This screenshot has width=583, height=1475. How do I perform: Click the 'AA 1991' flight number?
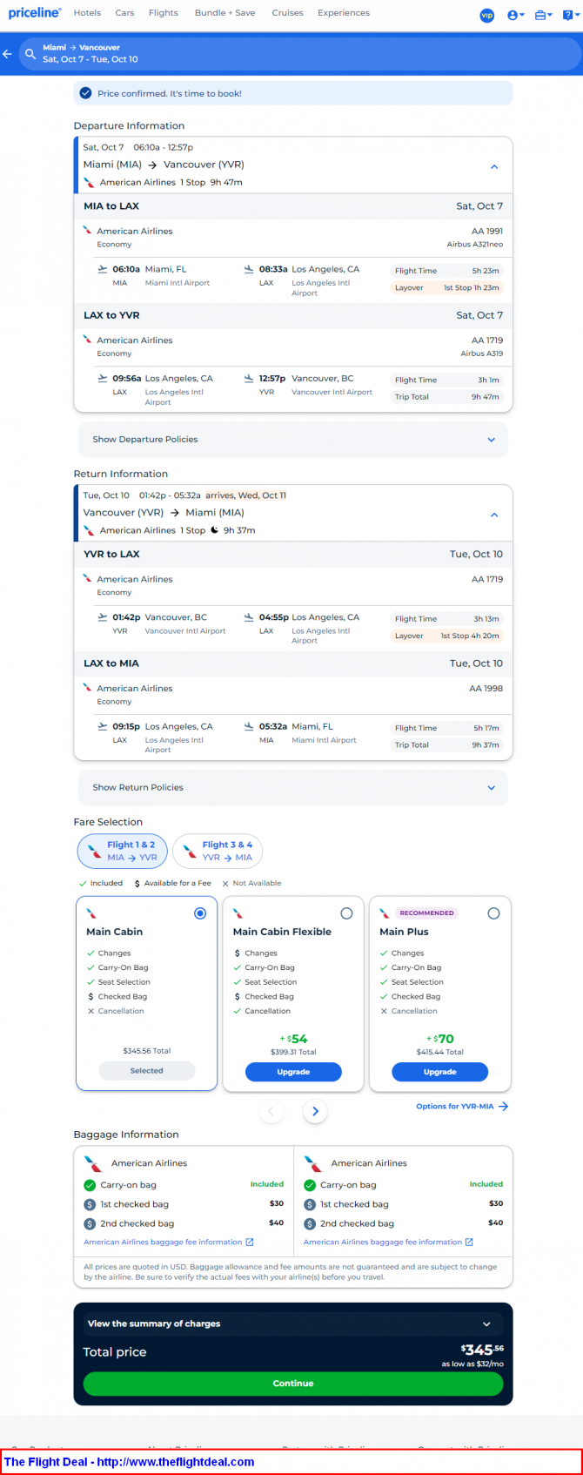pos(487,232)
